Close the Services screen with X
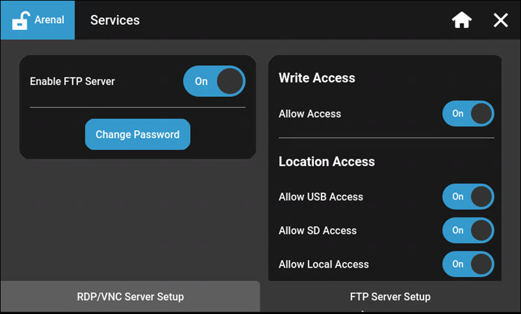The image size is (521, 314). 500,20
